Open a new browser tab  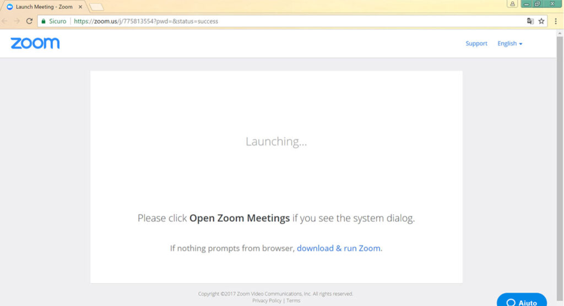pos(96,7)
